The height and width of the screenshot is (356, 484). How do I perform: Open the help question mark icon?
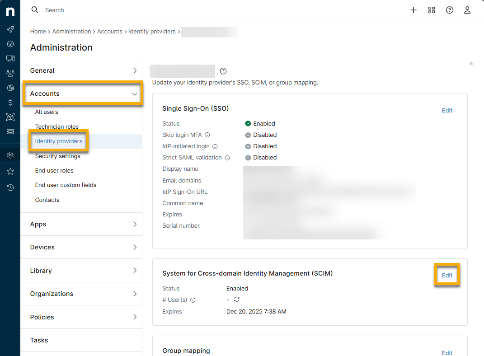click(450, 10)
